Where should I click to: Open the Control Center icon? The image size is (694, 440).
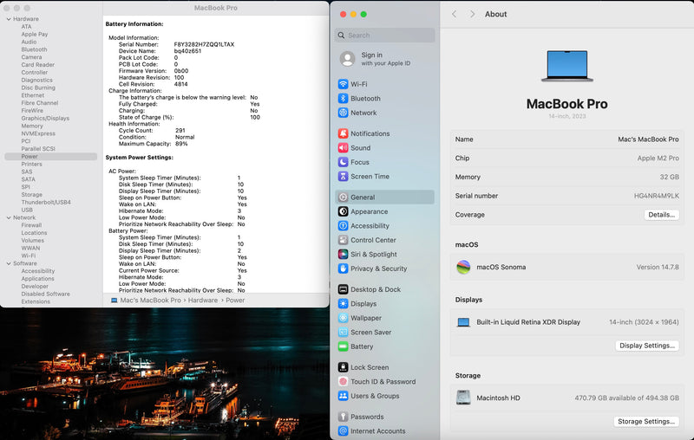point(343,240)
